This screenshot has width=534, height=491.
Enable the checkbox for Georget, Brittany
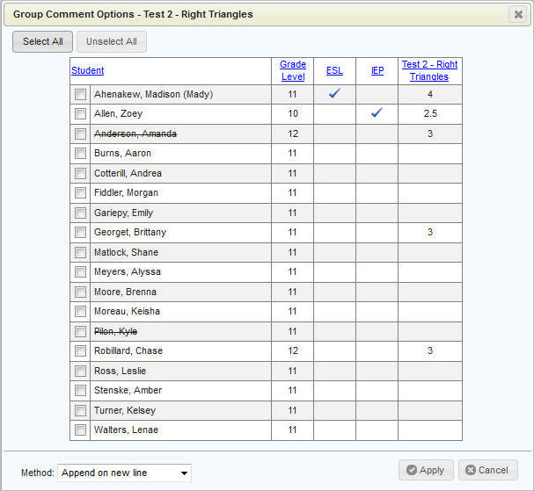80,233
